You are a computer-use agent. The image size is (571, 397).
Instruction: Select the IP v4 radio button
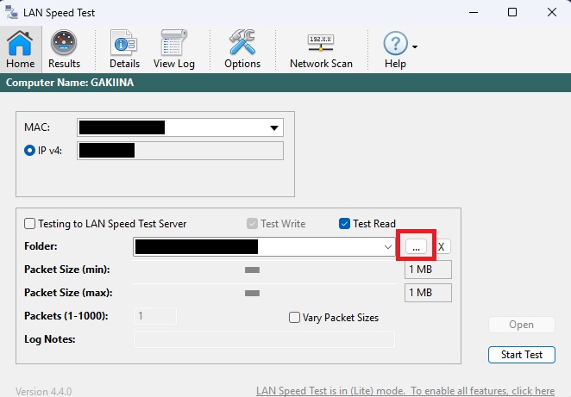[x=29, y=152]
